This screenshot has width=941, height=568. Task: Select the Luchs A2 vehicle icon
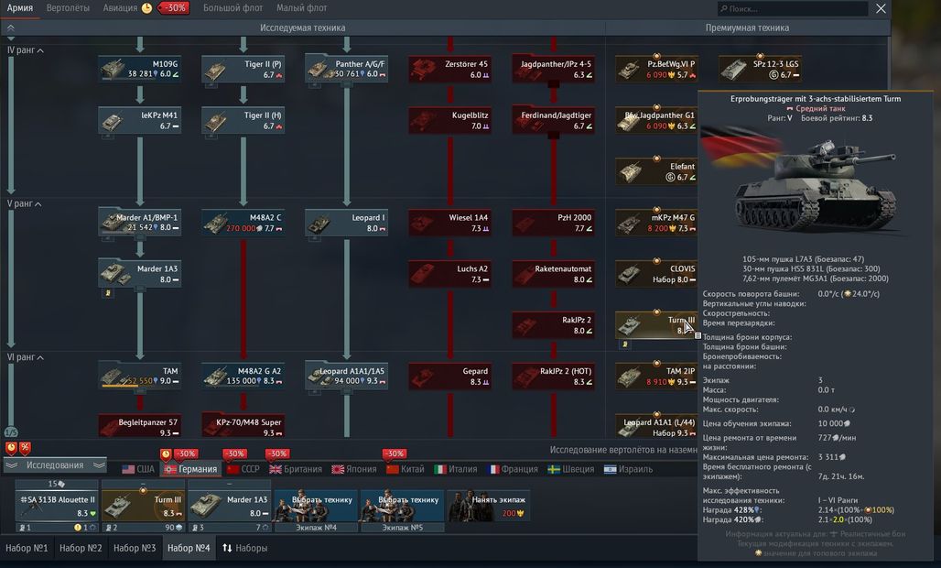(x=450, y=274)
